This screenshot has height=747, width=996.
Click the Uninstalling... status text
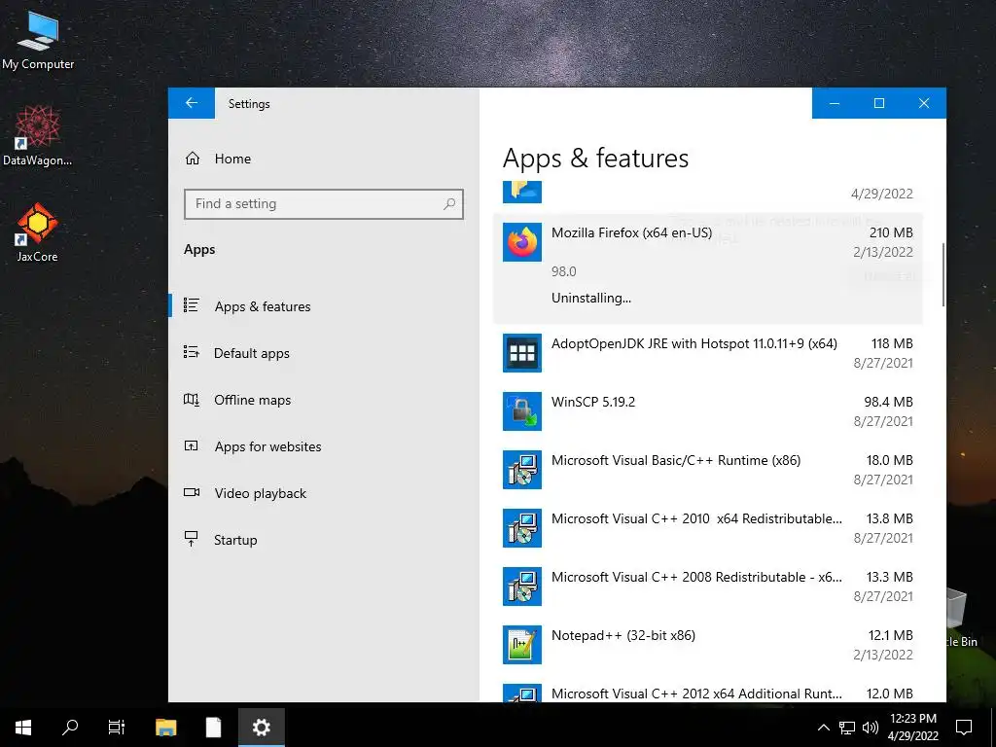tap(591, 298)
